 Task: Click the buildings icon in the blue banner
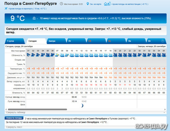click(34, 18)
